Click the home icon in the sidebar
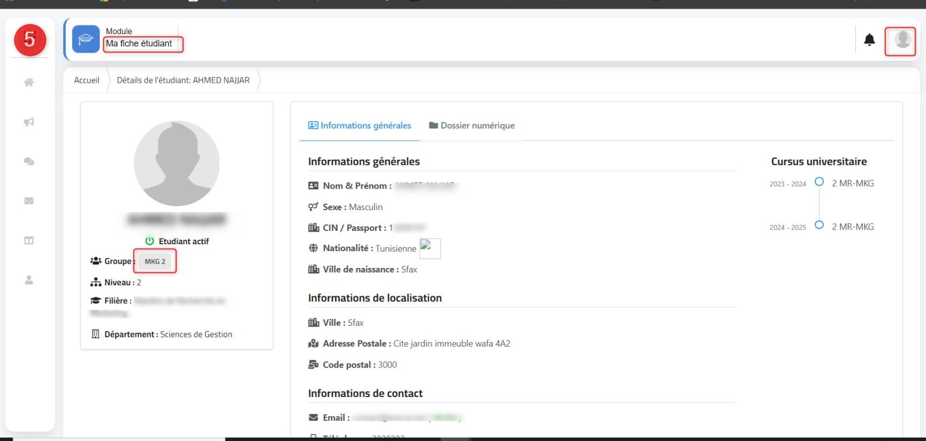The width and height of the screenshot is (926, 441). 29,82
